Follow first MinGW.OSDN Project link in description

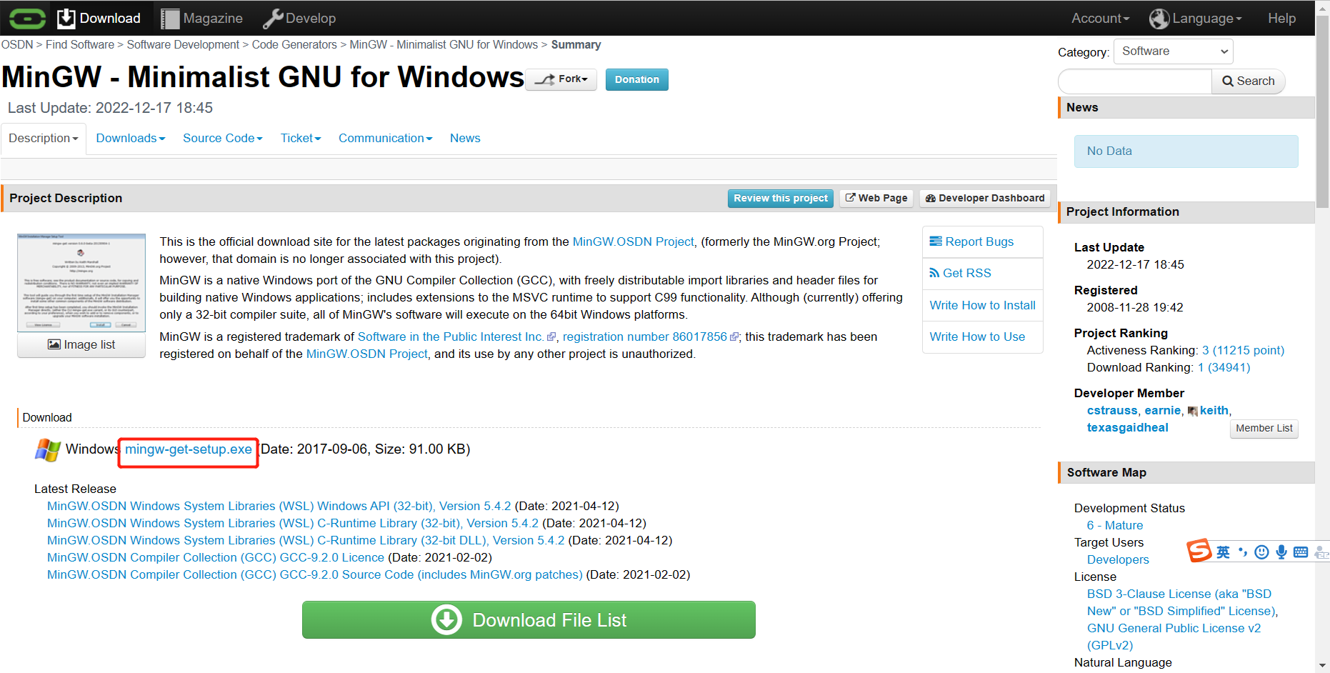click(633, 241)
